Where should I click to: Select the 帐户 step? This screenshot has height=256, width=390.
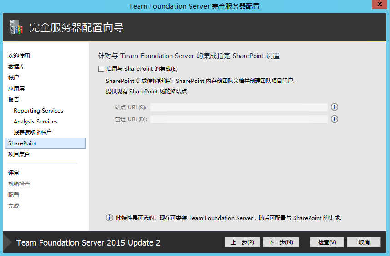[14, 77]
